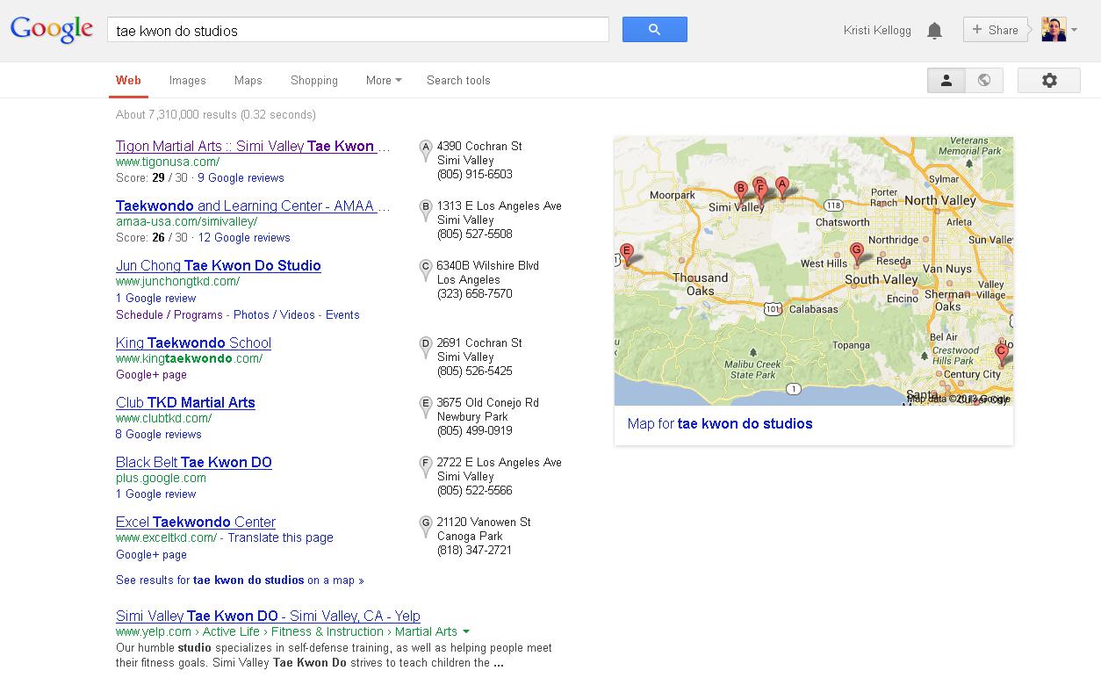Open the Jun Chong Photos / Videos link
The image size is (1101, 685).
(274, 314)
